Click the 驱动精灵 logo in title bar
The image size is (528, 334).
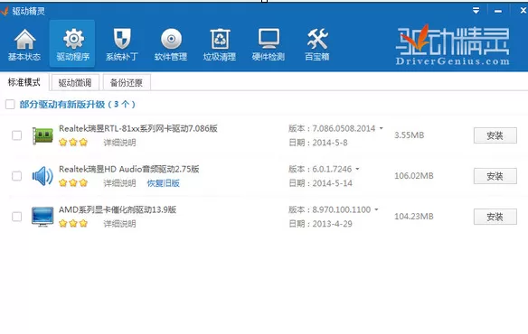5,11
